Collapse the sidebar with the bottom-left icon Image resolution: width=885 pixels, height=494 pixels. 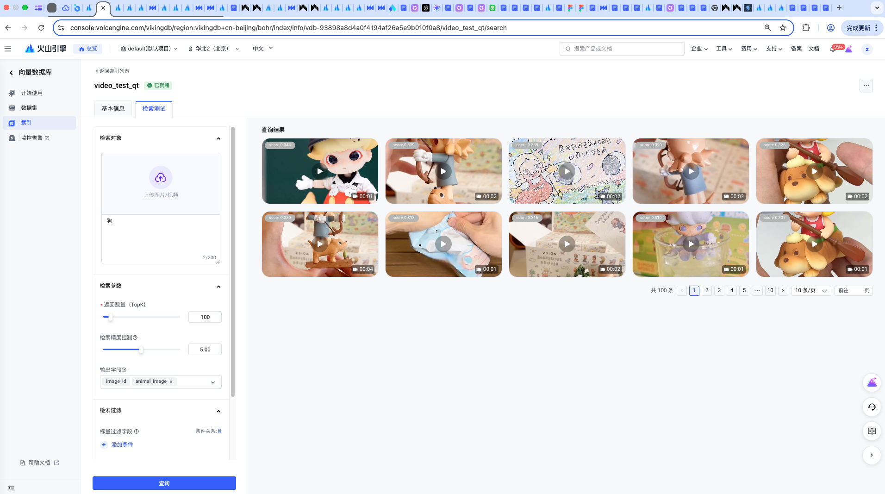11,488
